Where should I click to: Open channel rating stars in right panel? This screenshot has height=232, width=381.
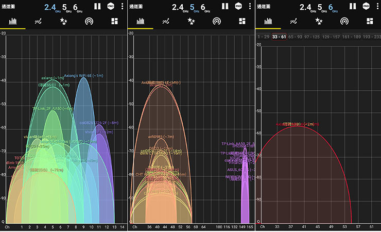tap(319, 22)
